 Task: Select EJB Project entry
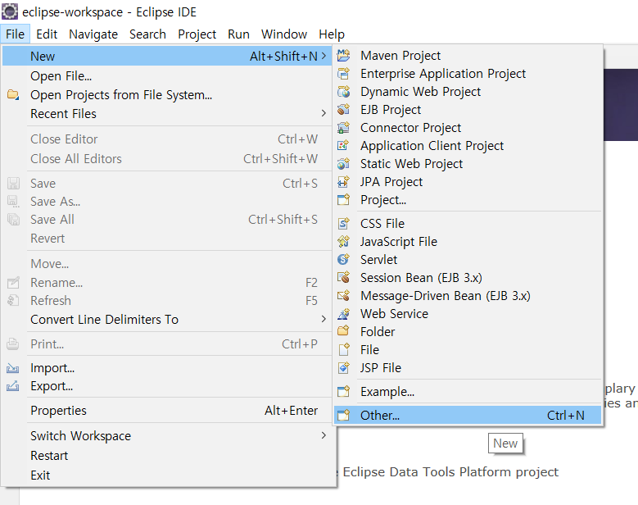tap(468, 110)
